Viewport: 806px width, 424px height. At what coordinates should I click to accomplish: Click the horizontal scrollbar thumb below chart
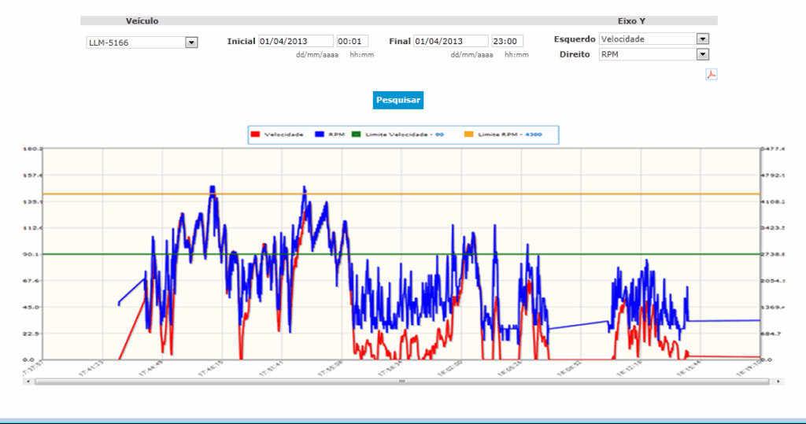(401, 381)
